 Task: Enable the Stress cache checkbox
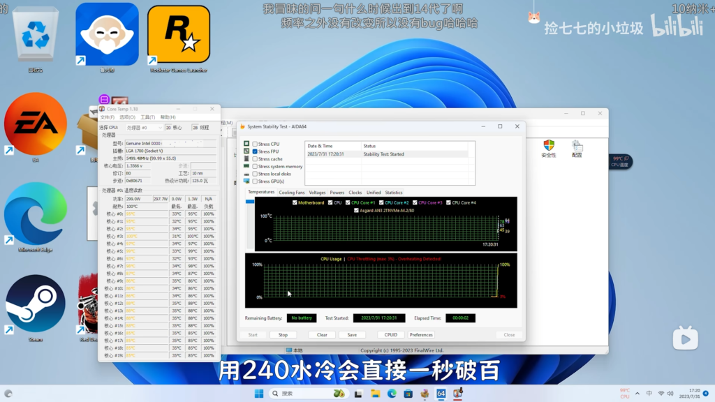pyautogui.click(x=255, y=159)
